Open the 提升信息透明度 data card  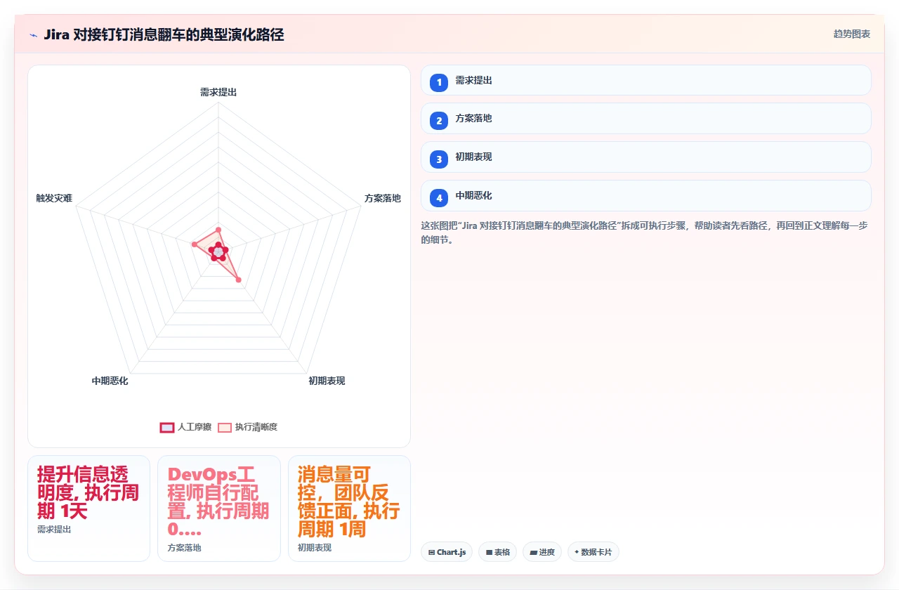(88, 509)
